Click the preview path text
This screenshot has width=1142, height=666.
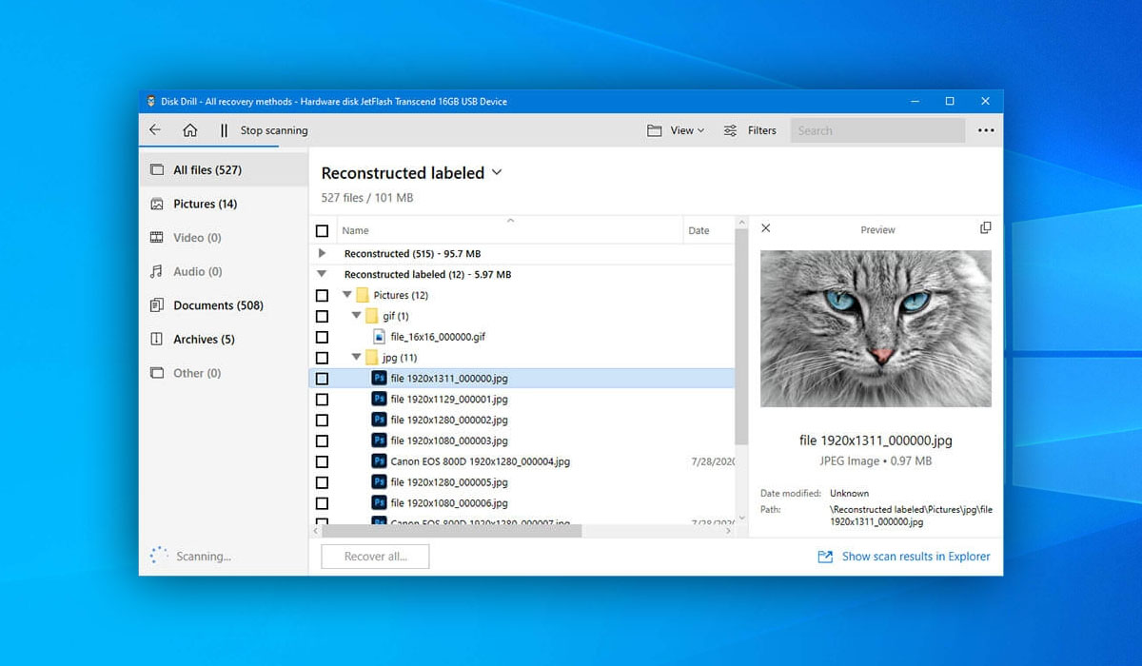coord(911,516)
